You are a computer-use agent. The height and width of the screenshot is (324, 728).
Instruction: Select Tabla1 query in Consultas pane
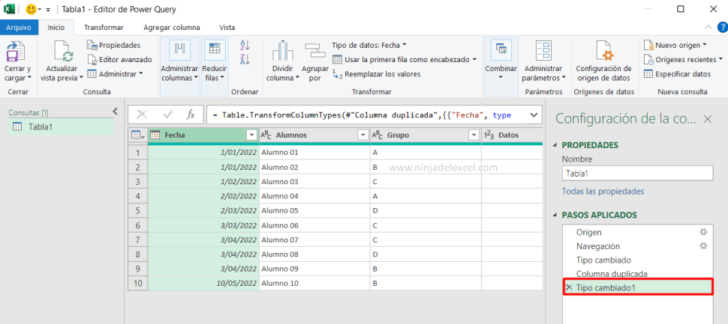click(62, 126)
